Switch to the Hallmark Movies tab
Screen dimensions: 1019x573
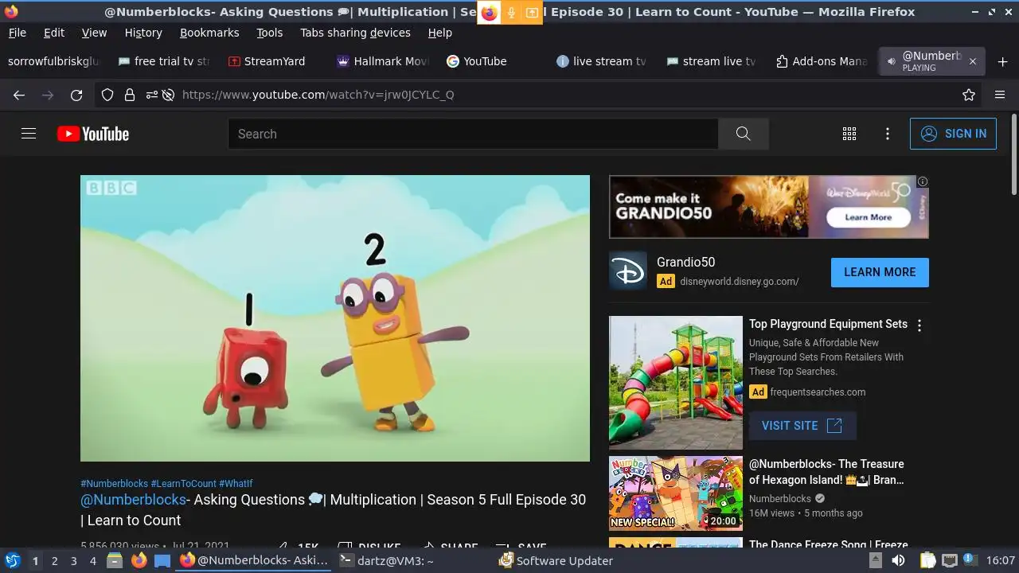pos(384,61)
